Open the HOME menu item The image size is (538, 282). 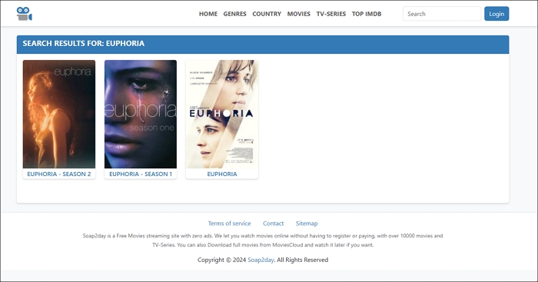coord(208,14)
